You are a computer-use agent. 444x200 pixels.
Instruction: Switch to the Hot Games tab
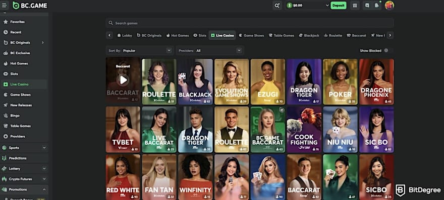[178, 36]
